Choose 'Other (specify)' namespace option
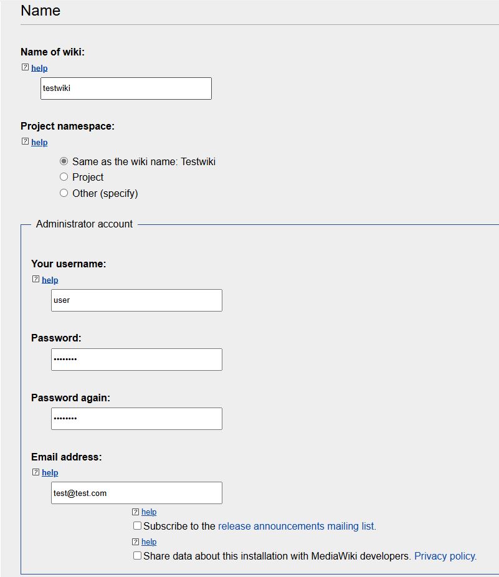The width and height of the screenshot is (499, 577). pos(64,193)
